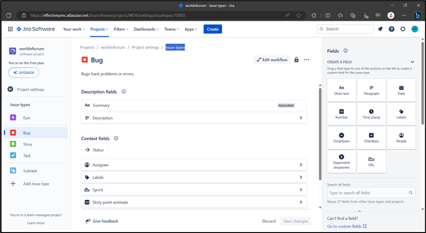Click the Type to search all fields box
The image size is (426, 233).
(371, 193)
